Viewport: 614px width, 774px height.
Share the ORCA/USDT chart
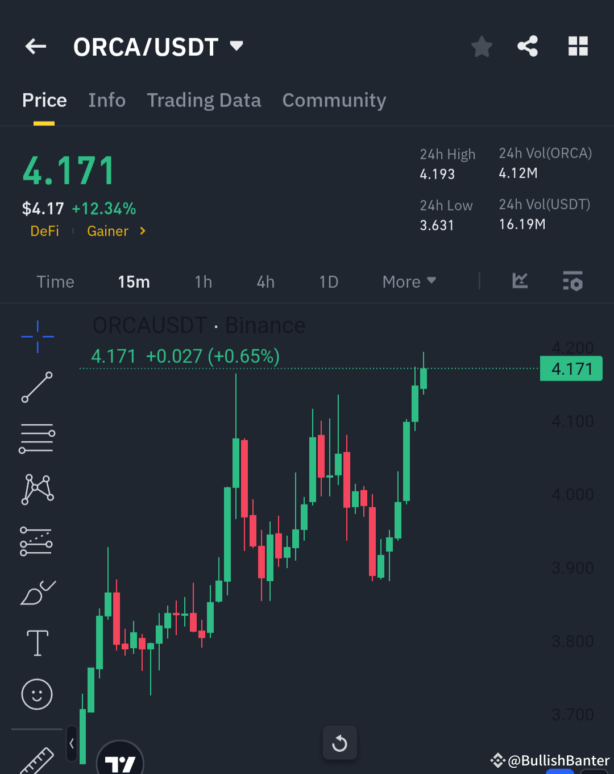pyautogui.click(x=528, y=47)
